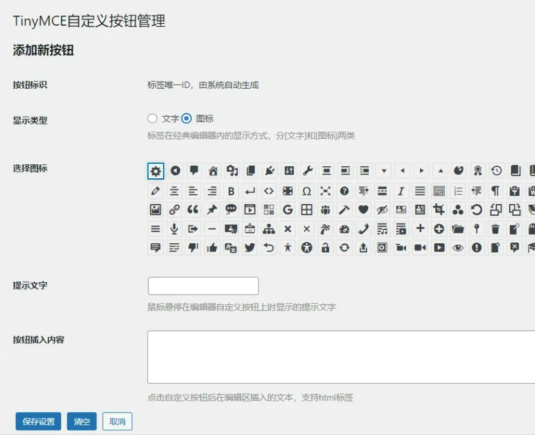Pick the thought bubble with dots icon
The width and height of the screenshot is (535, 435).
coord(231,210)
